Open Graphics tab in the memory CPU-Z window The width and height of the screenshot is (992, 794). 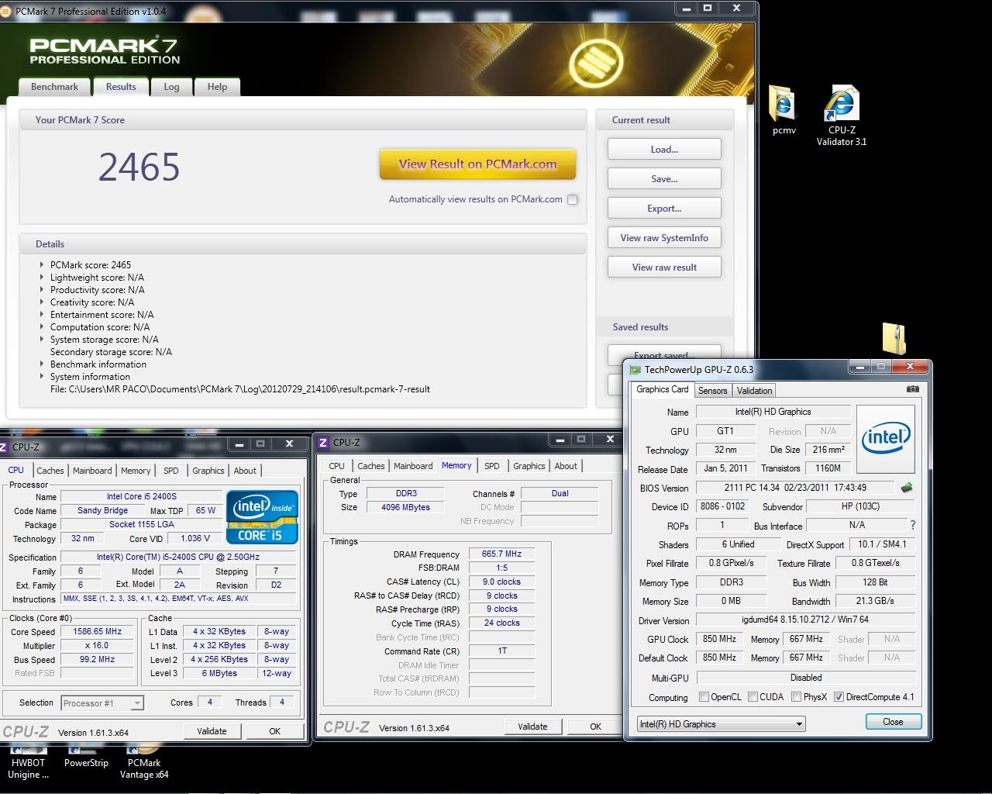529,466
